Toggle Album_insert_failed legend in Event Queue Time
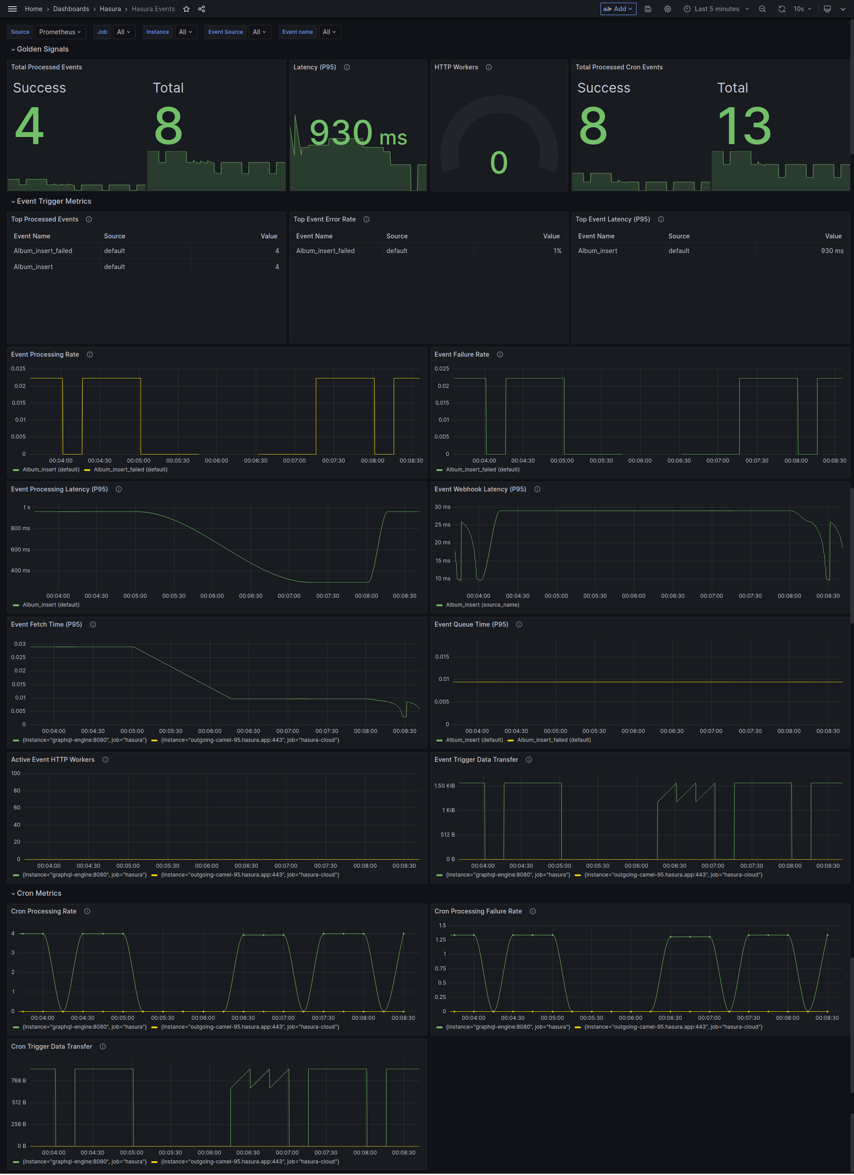This screenshot has width=854, height=1175. pyautogui.click(x=554, y=740)
